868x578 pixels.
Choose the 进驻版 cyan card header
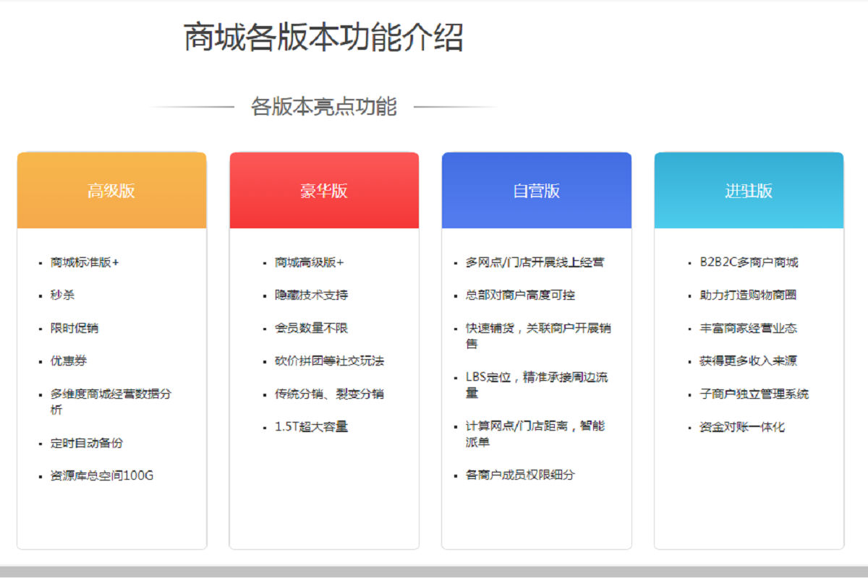tap(749, 191)
